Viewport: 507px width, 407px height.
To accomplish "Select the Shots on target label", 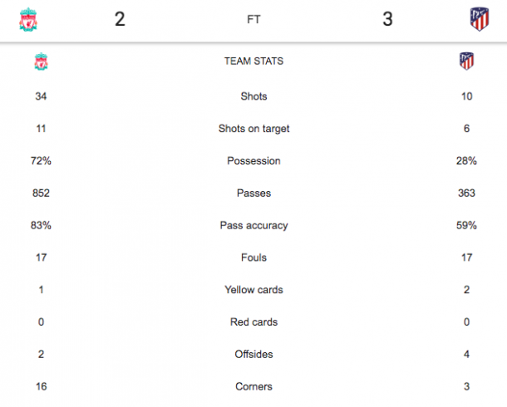I will [x=253, y=129].
